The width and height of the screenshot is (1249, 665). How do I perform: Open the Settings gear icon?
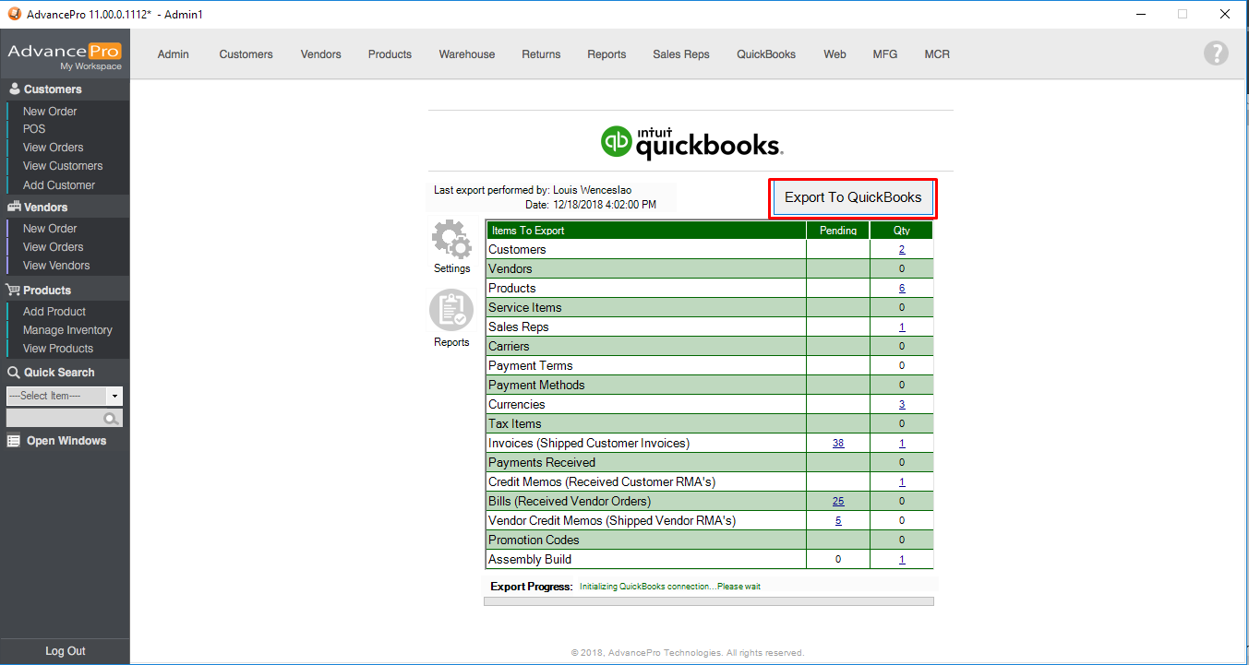pos(451,240)
